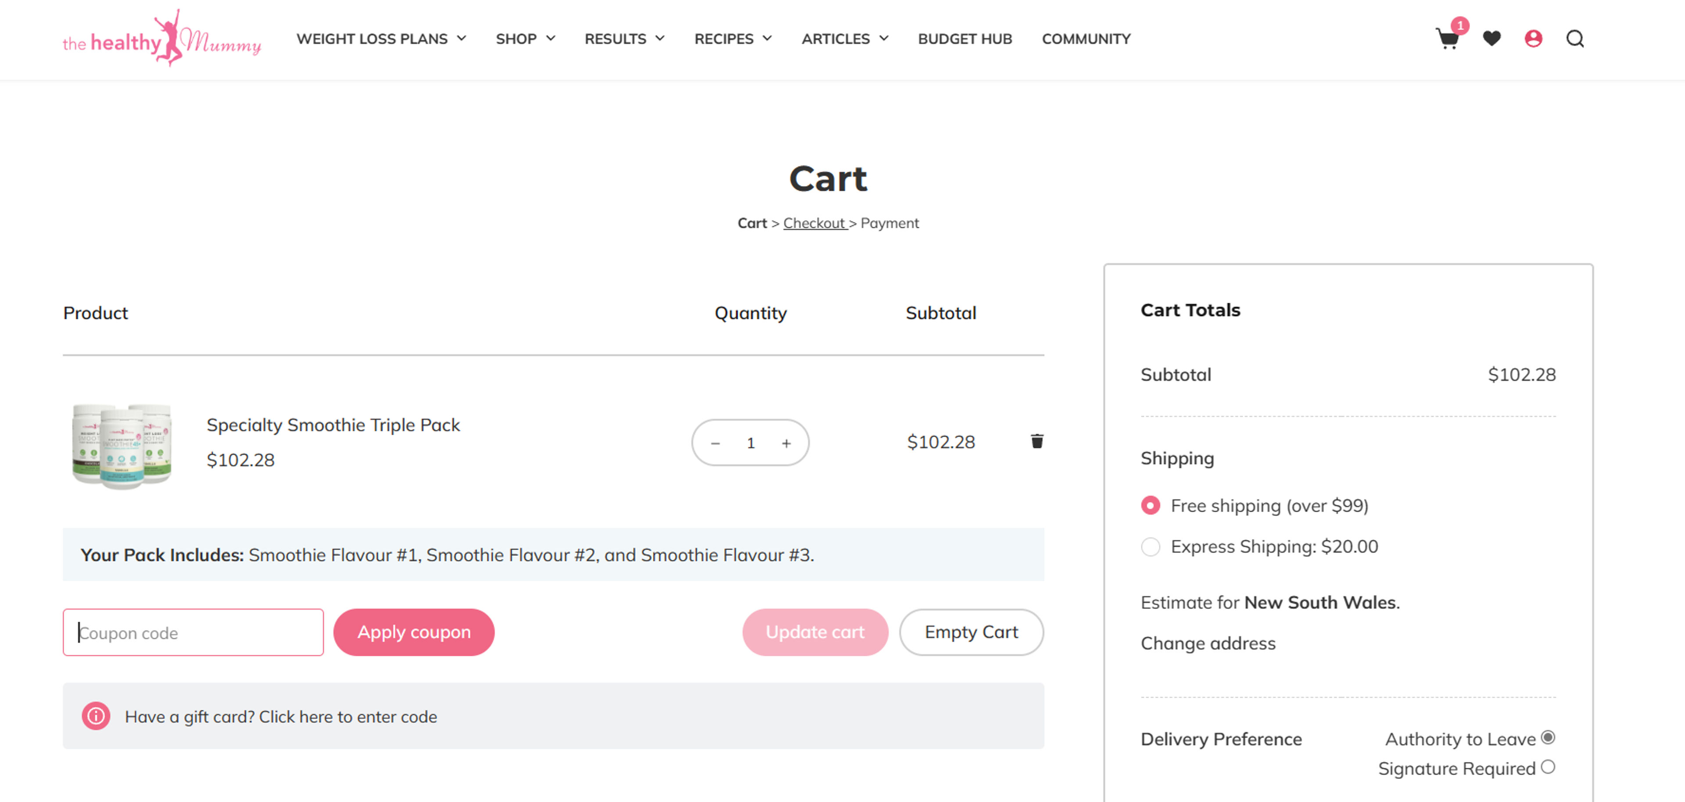Screen dimensions: 1685x802
Task: Click the gift card info icon
Action: [x=96, y=716]
